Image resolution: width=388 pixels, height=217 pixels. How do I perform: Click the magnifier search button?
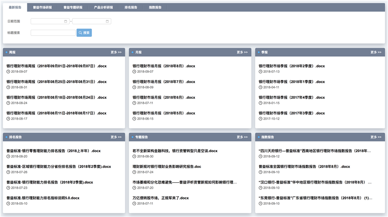84,33
